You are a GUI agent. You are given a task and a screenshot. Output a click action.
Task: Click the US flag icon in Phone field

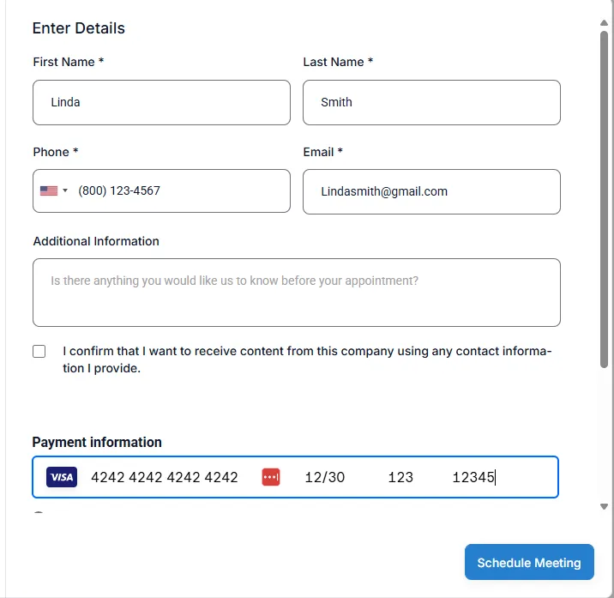coord(49,190)
